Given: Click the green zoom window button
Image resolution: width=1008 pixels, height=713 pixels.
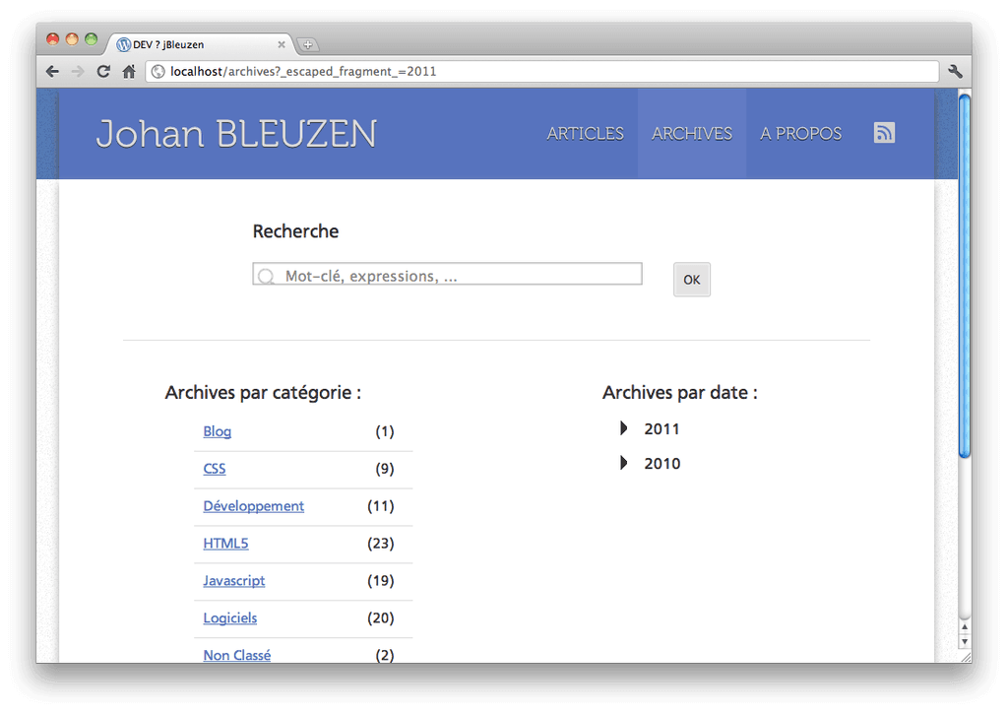Looking at the screenshot, I should 92,39.
